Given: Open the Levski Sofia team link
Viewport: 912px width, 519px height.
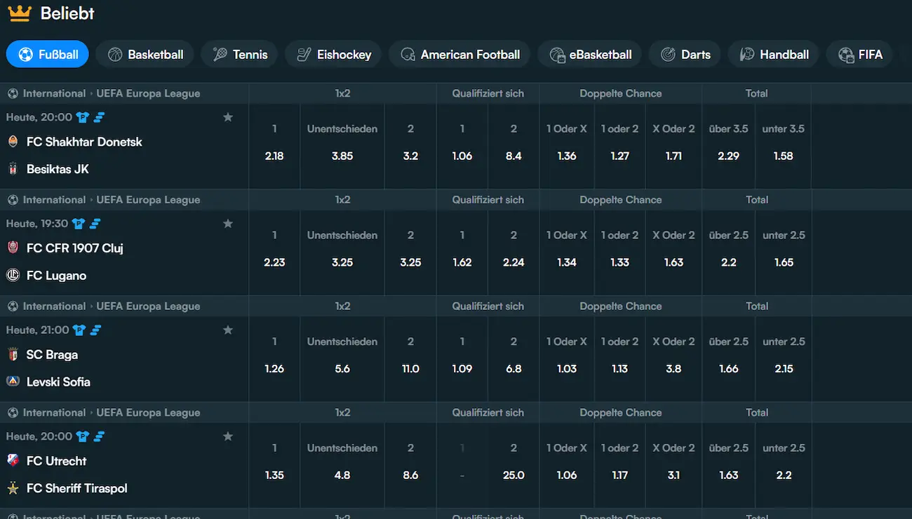Looking at the screenshot, I should (x=58, y=382).
